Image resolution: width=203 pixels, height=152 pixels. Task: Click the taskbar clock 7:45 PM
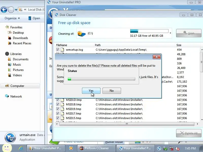[190, 148]
